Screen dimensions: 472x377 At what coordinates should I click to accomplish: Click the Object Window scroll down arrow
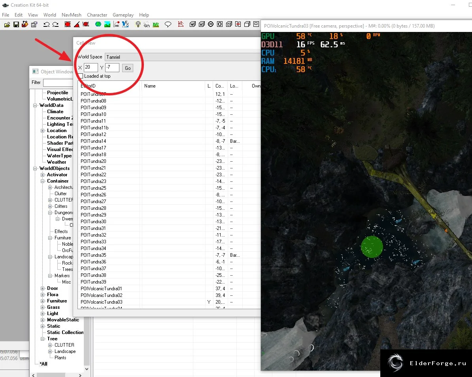[87, 369]
